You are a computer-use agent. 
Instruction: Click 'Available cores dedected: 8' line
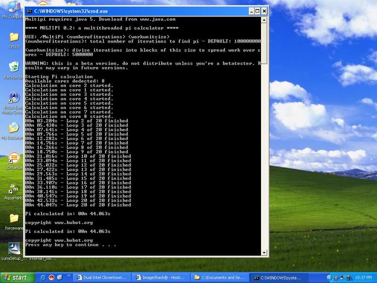coord(65,81)
